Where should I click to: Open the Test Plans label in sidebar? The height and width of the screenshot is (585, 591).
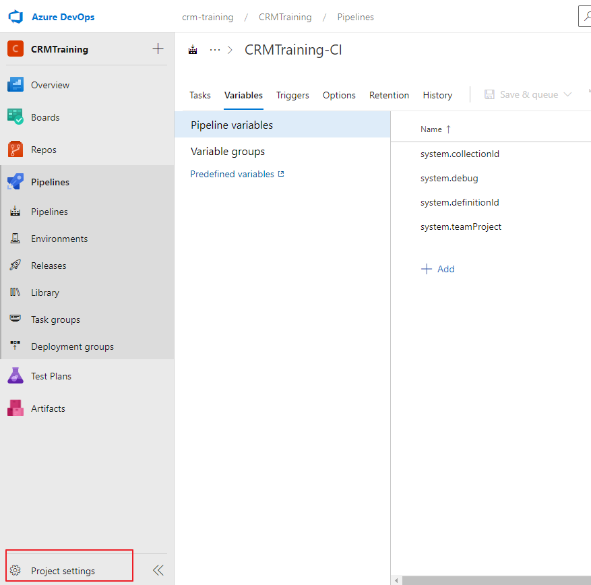point(51,376)
